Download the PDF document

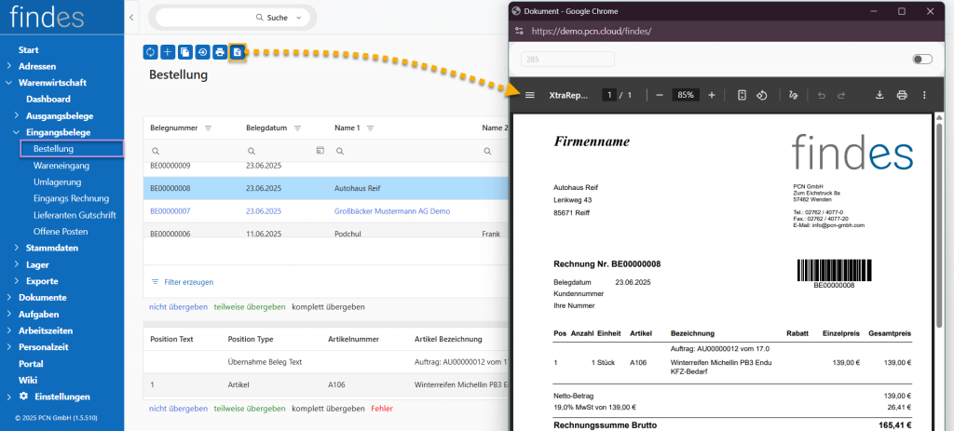[x=879, y=95]
